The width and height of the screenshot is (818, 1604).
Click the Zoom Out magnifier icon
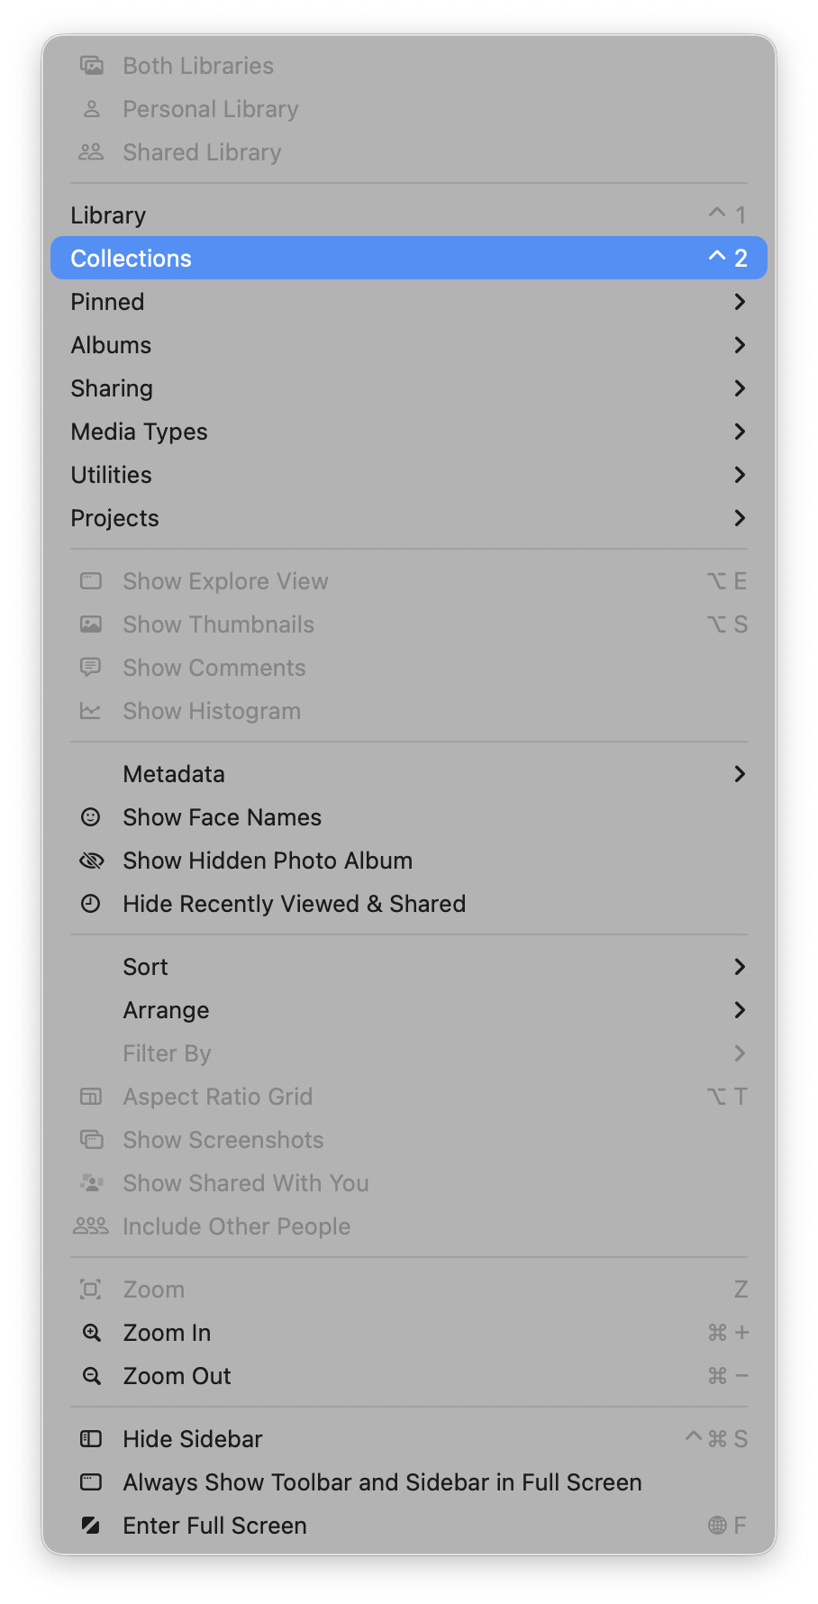pos(91,1376)
